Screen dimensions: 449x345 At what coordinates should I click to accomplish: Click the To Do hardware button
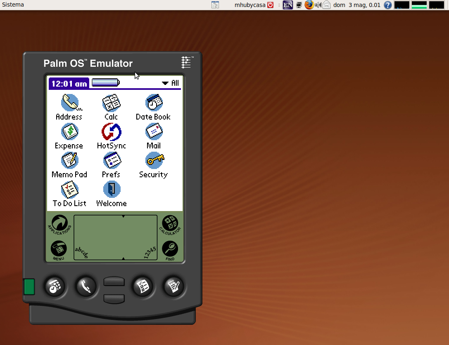coord(143,286)
